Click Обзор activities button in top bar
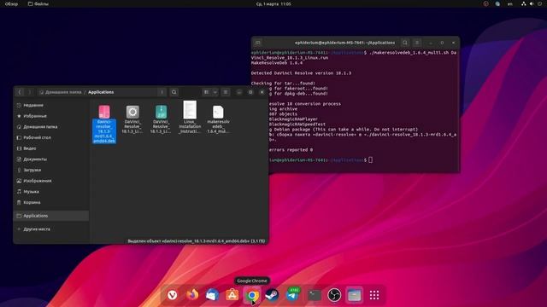 (x=11, y=3)
